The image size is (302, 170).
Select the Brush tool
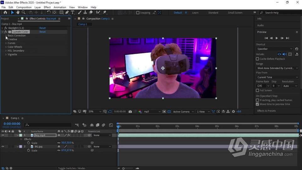pyautogui.click(x=80, y=13)
